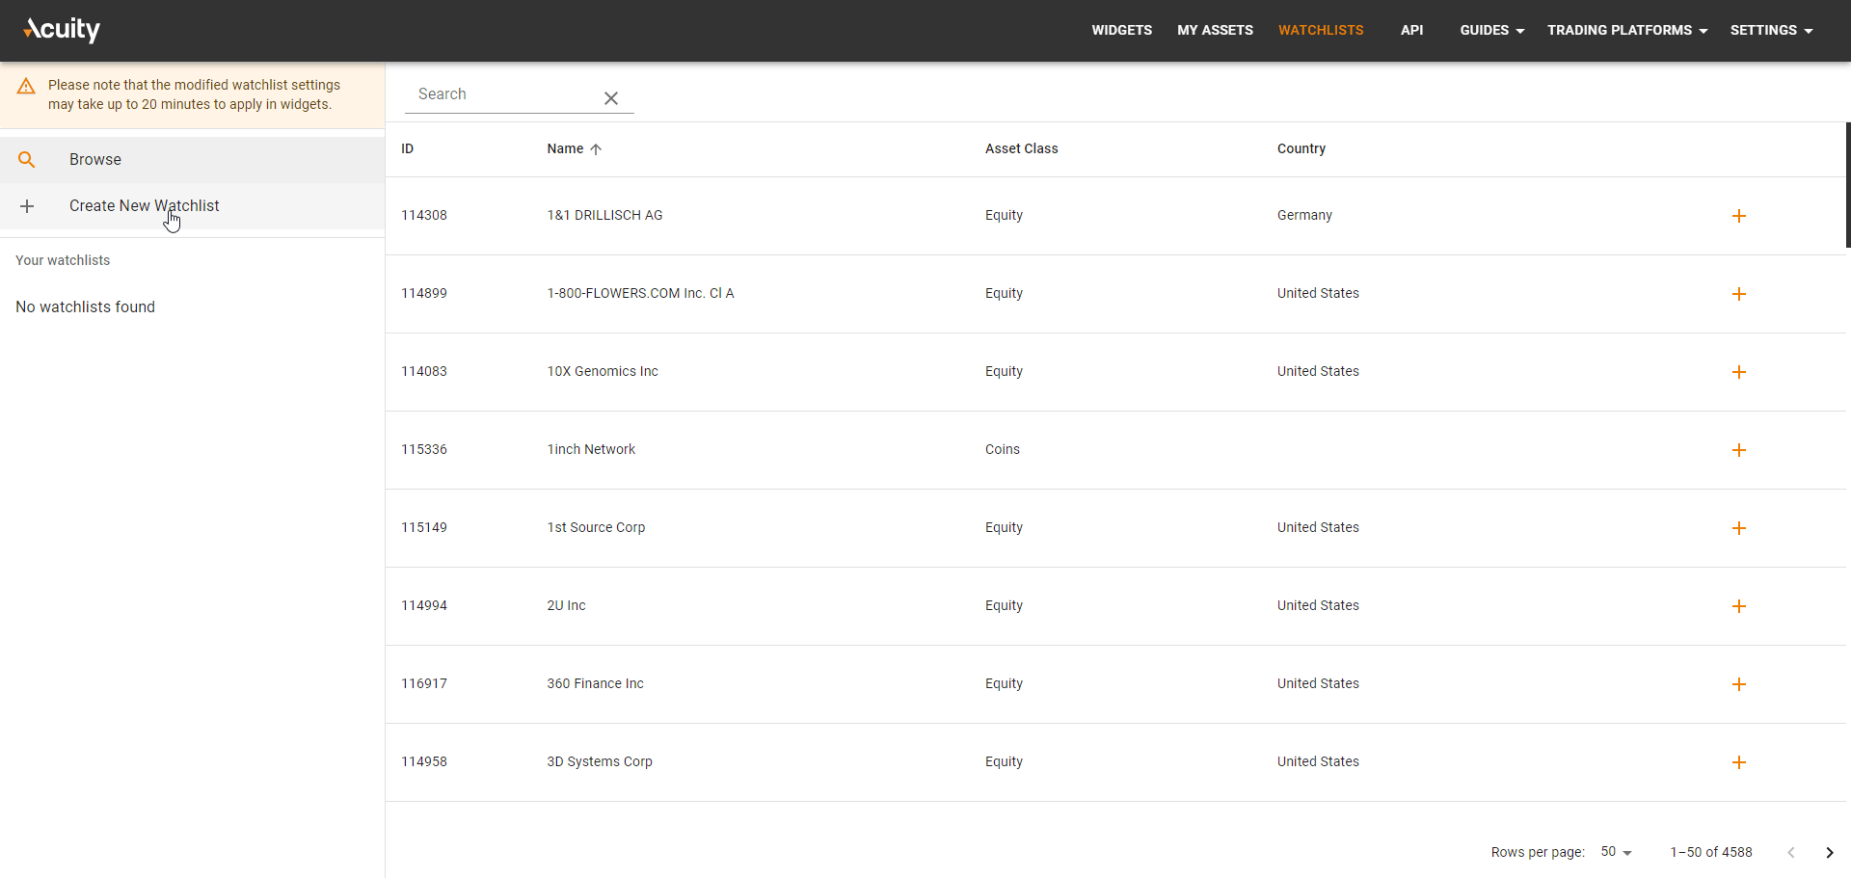Sort by Name column arrow
Image resolution: width=1851 pixels, height=878 pixels.
tap(596, 149)
